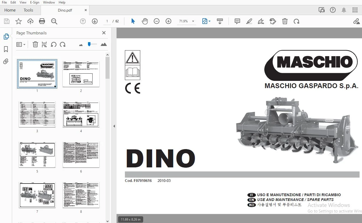This screenshot has height=223, width=362.
Task: Click the thumbnails panel scrollbar
Action: [107, 68]
